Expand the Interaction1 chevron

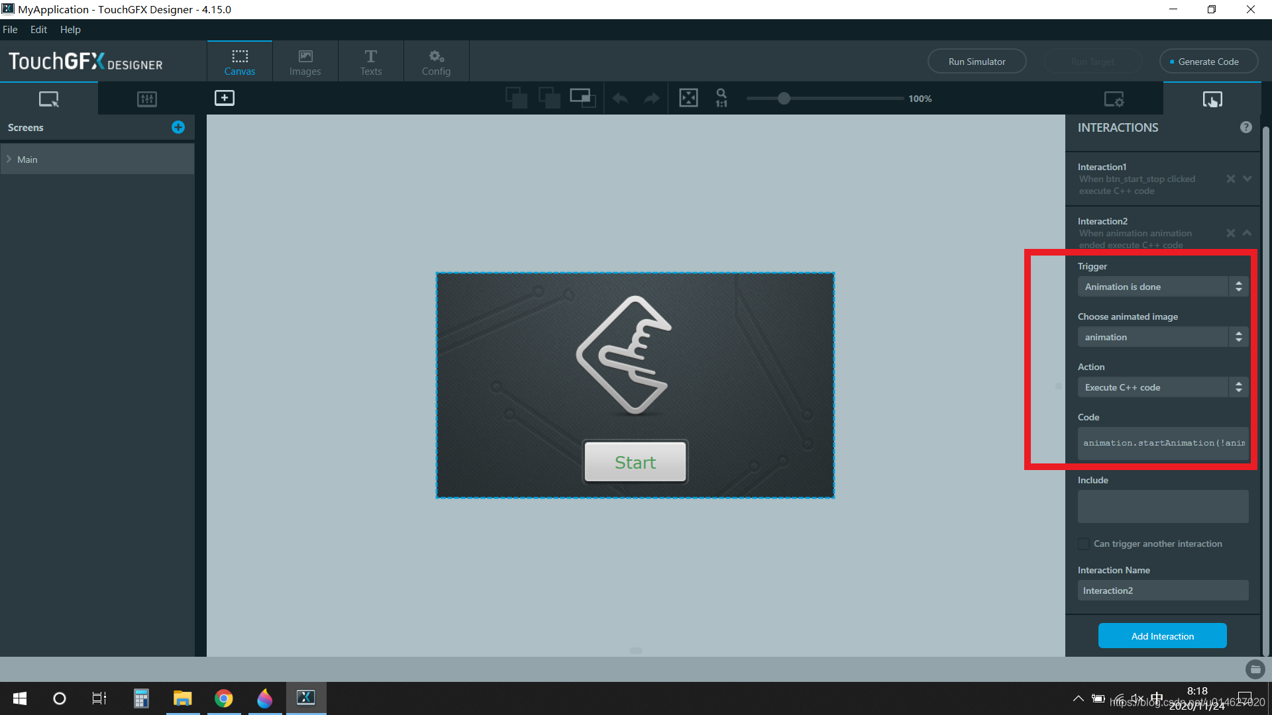coord(1247,179)
